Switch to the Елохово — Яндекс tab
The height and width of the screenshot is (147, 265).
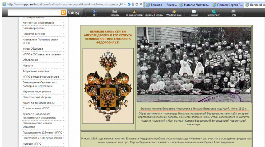[x=161, y=4]
